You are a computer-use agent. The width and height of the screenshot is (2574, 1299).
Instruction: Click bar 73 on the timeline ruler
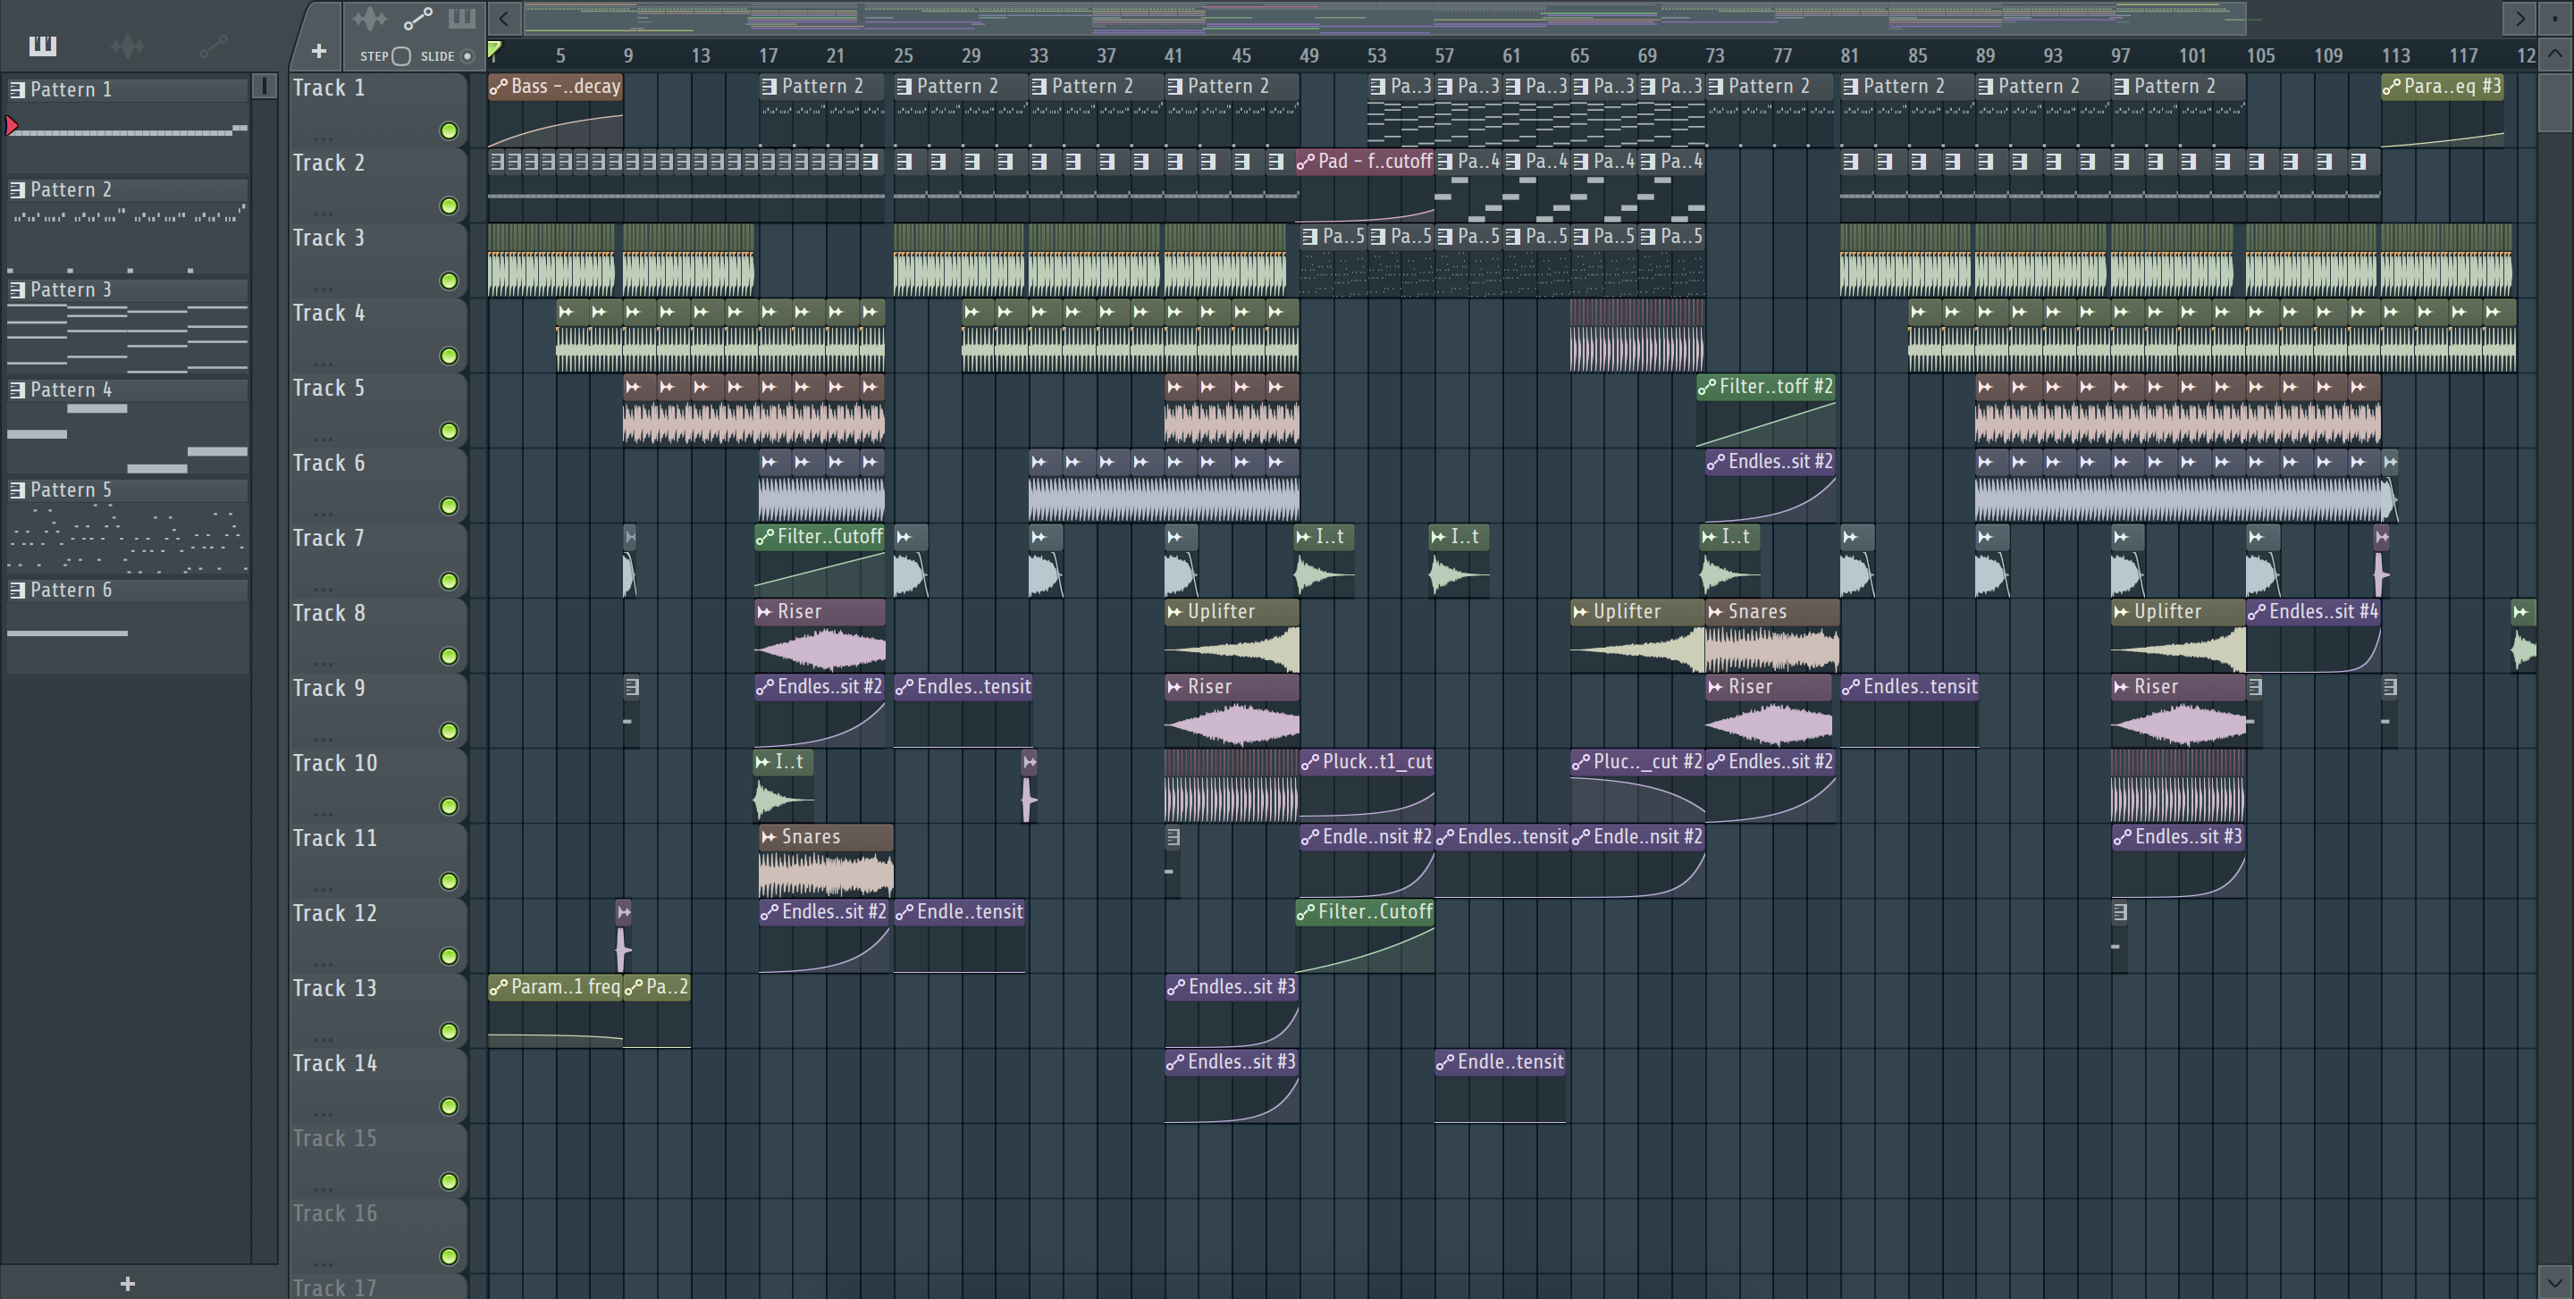click(x=1715, y=56)
